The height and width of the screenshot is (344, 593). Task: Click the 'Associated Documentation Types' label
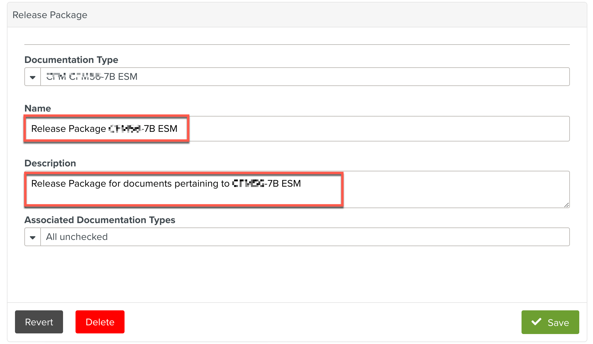100,220
